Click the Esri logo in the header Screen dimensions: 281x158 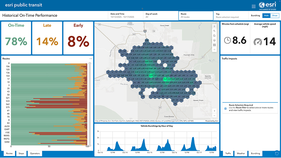268,6
